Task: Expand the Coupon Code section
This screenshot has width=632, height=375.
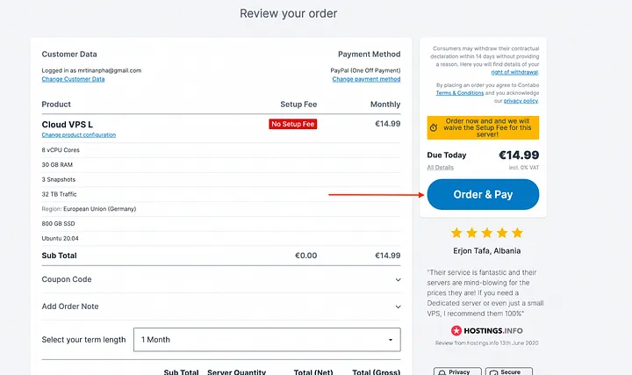Action: point(221,279)
